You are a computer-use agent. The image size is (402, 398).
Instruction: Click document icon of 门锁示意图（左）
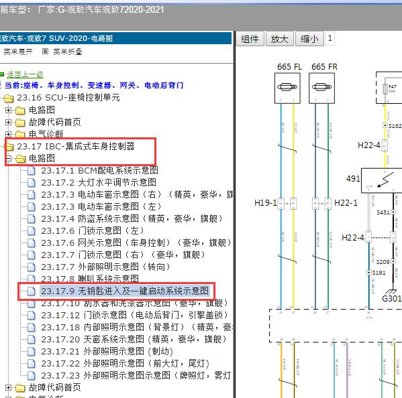(x=32, y=230)
